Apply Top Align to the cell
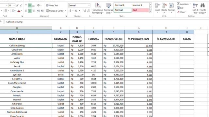 26,5
